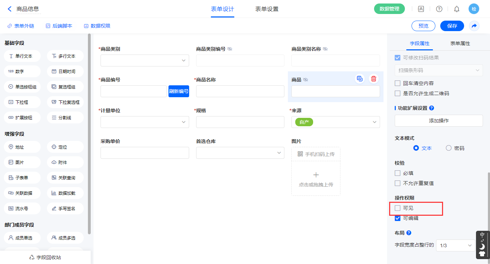Screen dimensions: 490x264
Task: Uncheck the 可编辑 checkbox
Action: (x=398, y=218)
